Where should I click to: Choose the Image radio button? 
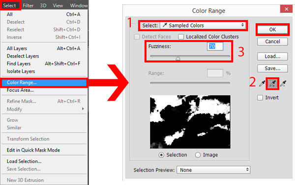click(x=198, y=155)
